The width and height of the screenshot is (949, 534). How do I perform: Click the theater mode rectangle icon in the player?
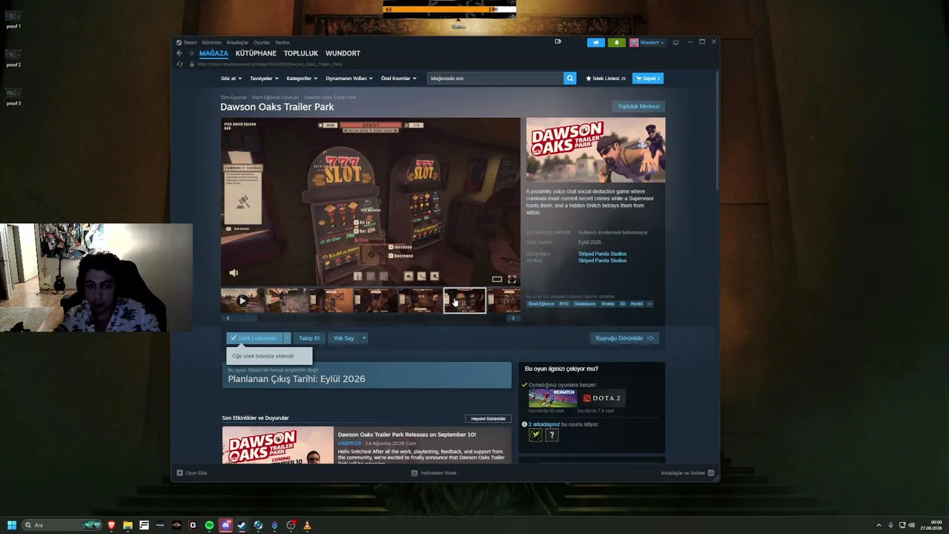[497, 279]
